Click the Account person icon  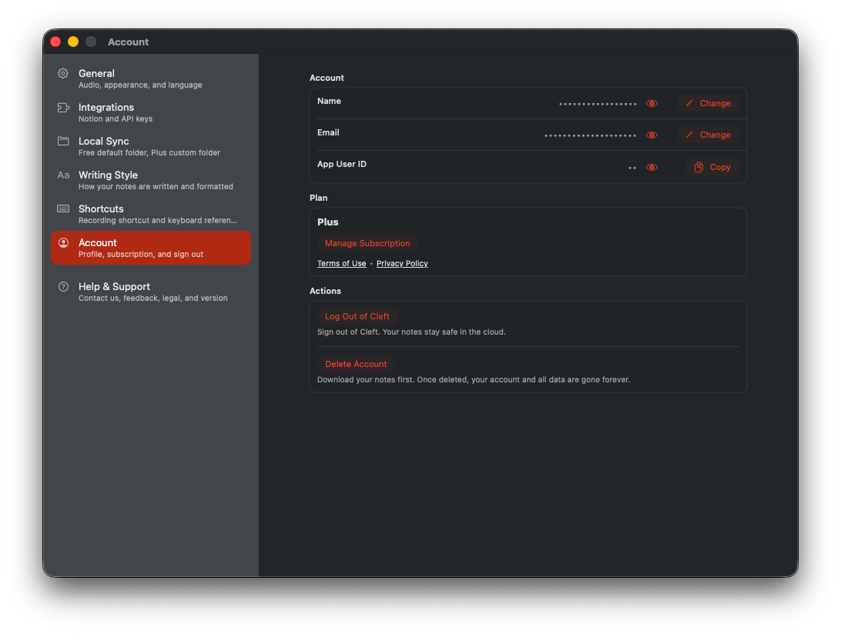(63, 243)
